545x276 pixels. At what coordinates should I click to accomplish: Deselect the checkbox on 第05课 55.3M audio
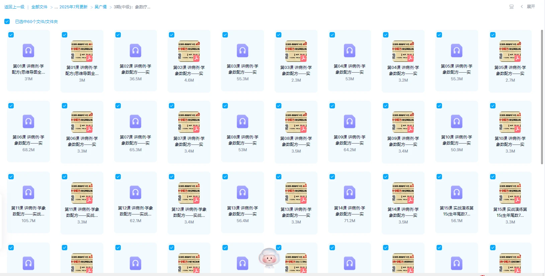tap(439, 35)
